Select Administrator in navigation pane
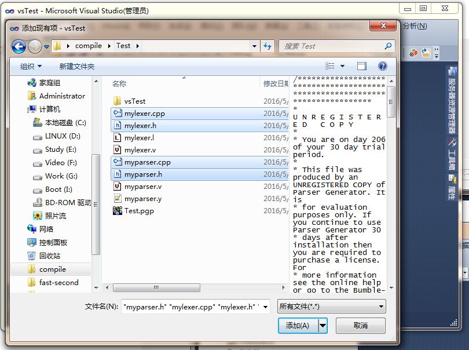The height and width of the screenshot is (350, 469). tap(62, 96)
